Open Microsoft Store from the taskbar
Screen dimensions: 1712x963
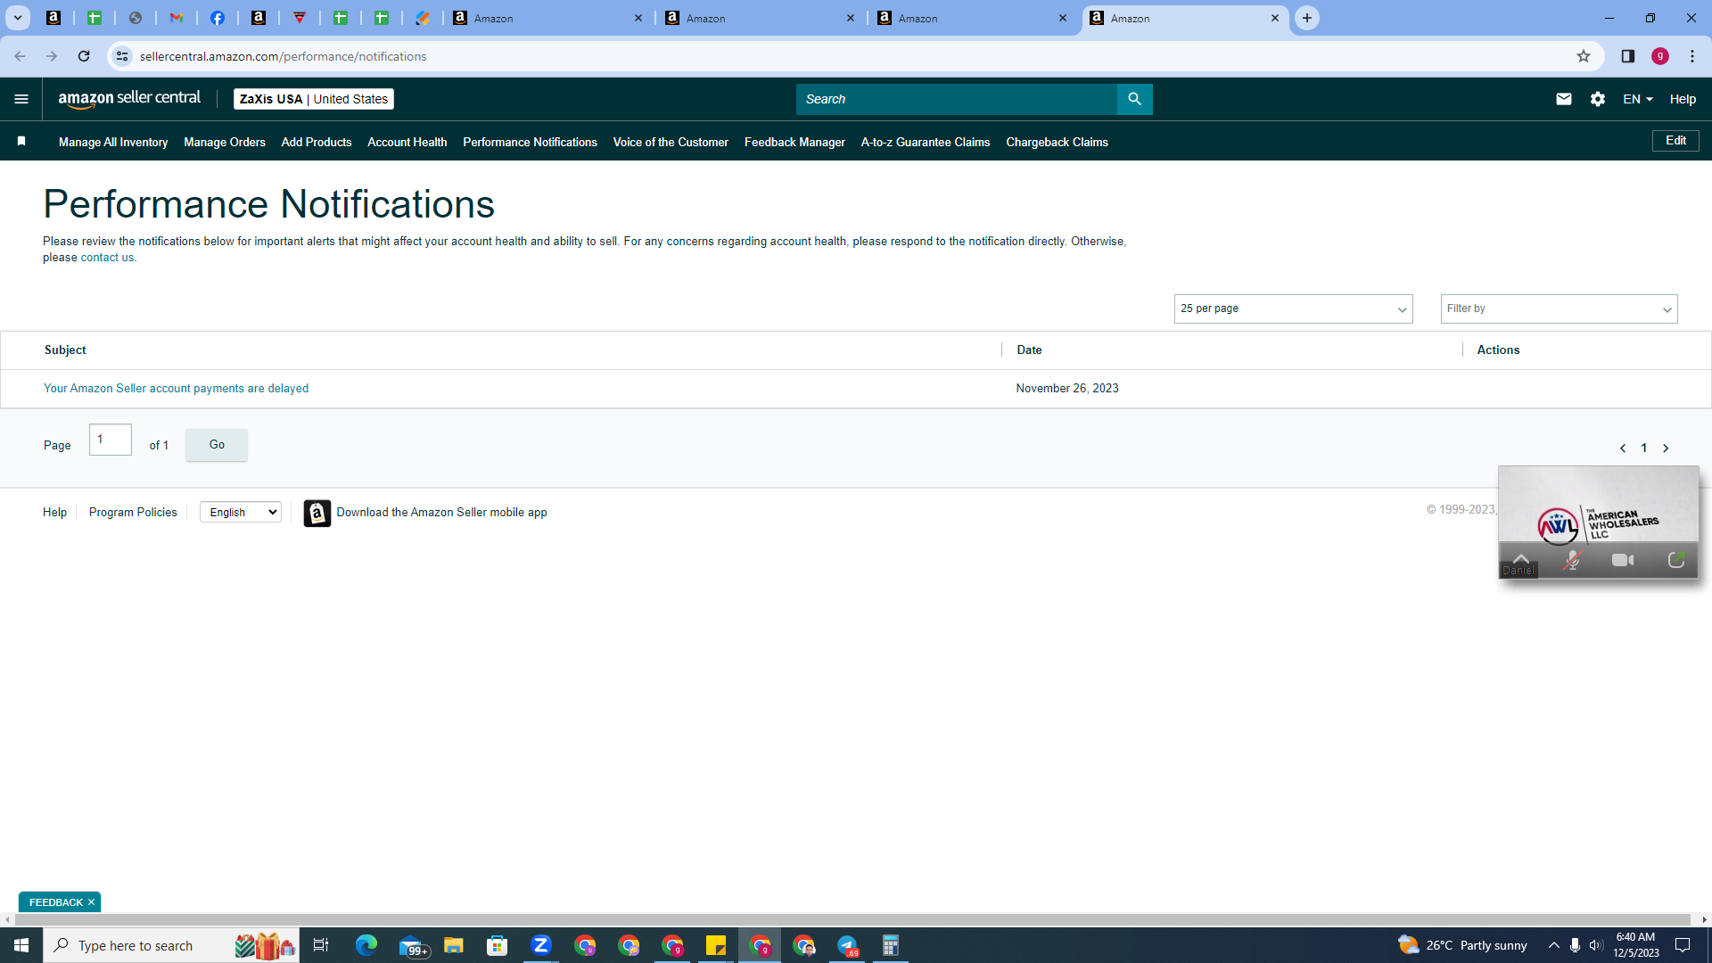pos(497,945)
